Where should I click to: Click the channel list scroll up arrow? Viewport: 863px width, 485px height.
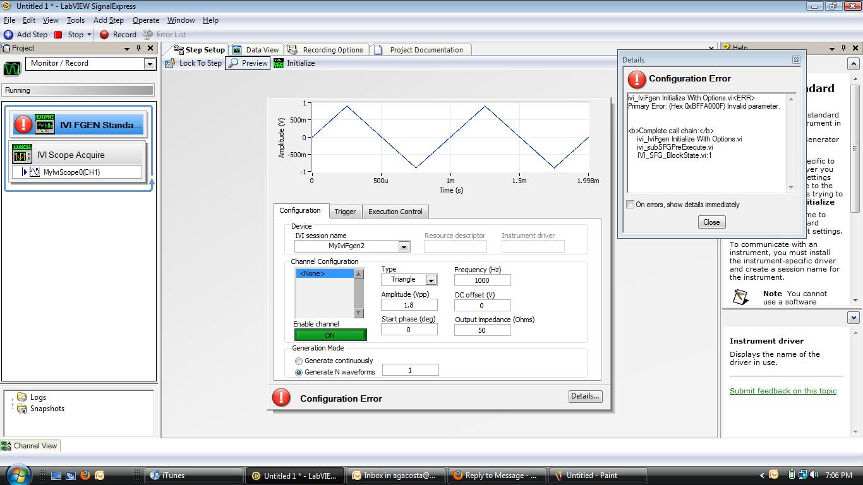click(358, 274)
